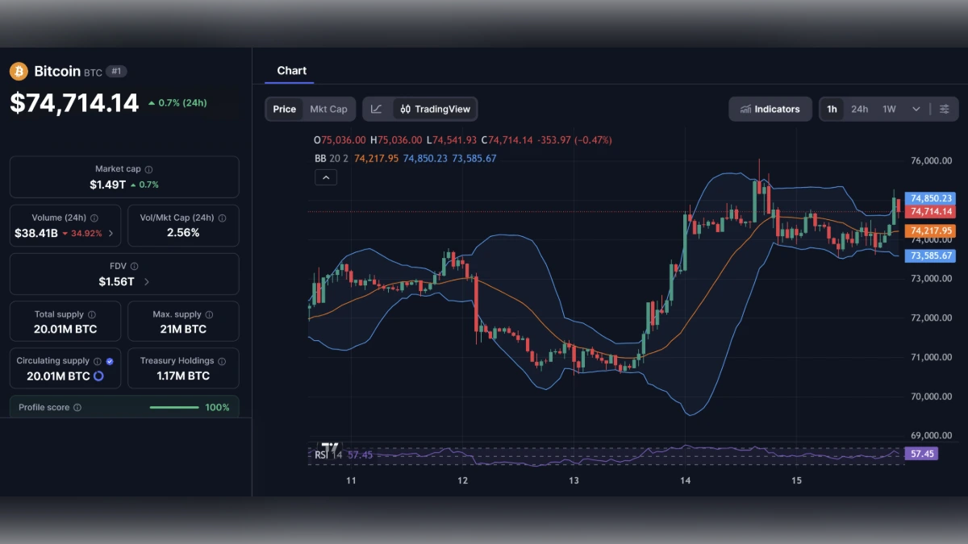Collapse the OHLC legend with the chevron
968x544 pixels.
326,176
